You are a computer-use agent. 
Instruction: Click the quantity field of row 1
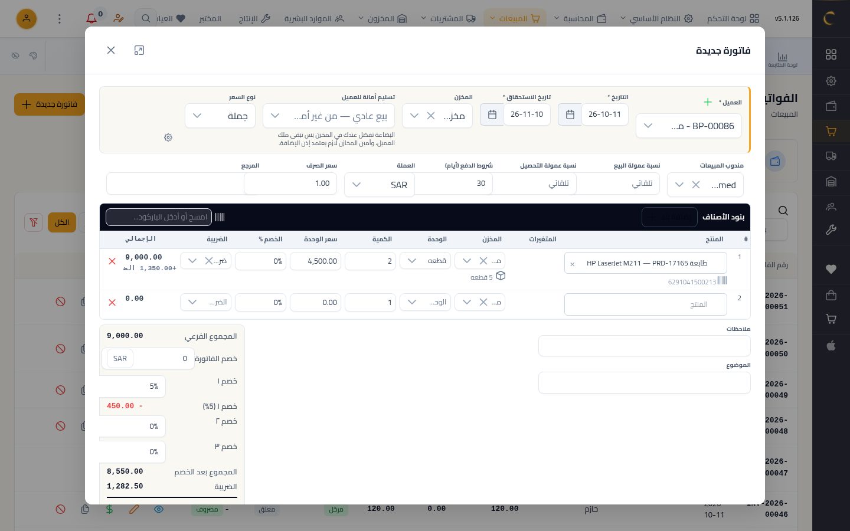[370, 261]
